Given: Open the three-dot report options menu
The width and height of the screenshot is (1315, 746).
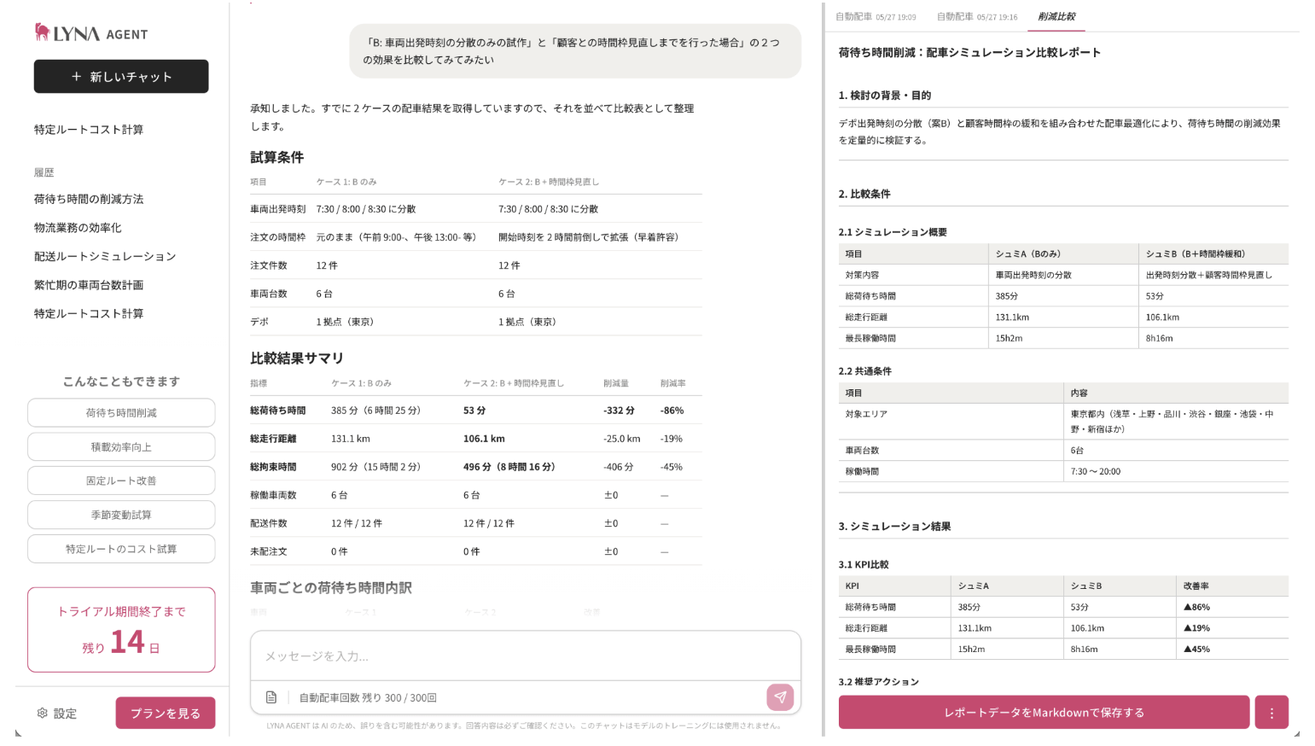Looking at the screenshot, I should click(x=1271, y=713).
